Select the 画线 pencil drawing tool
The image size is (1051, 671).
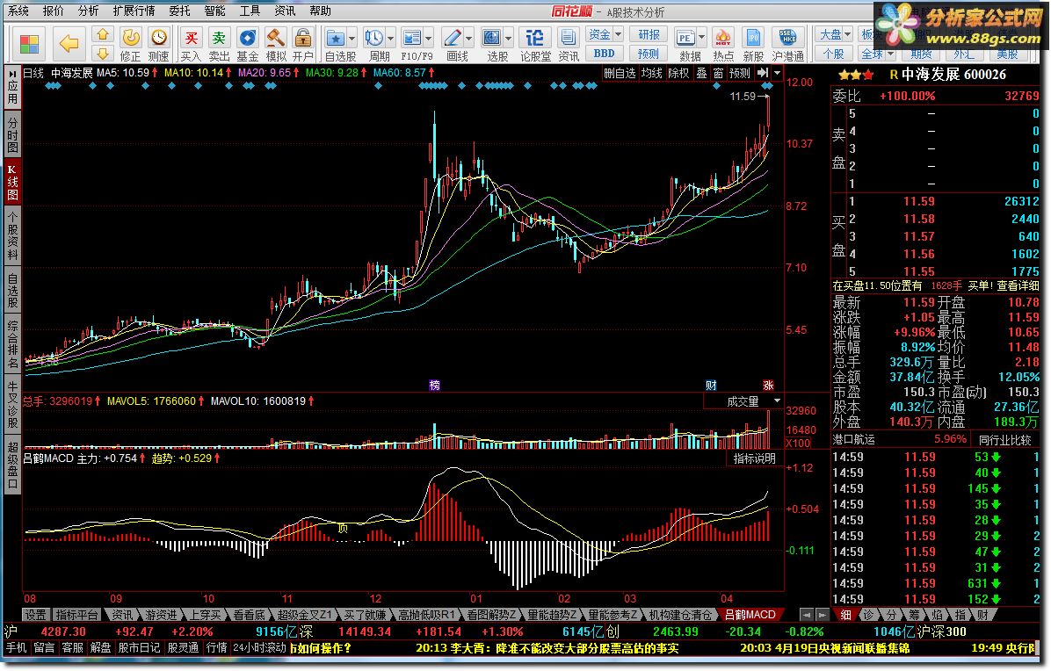(x=453, y=38)
